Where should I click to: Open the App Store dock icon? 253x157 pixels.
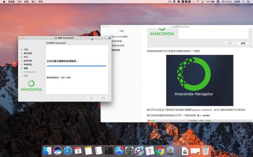119,151
